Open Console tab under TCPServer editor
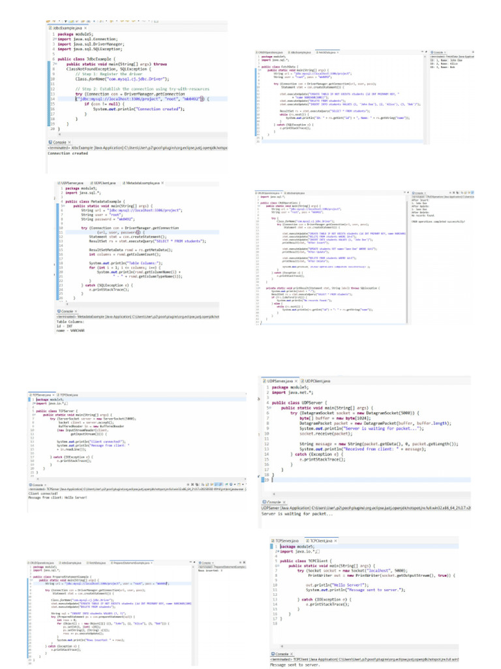 tap(37, 485)
